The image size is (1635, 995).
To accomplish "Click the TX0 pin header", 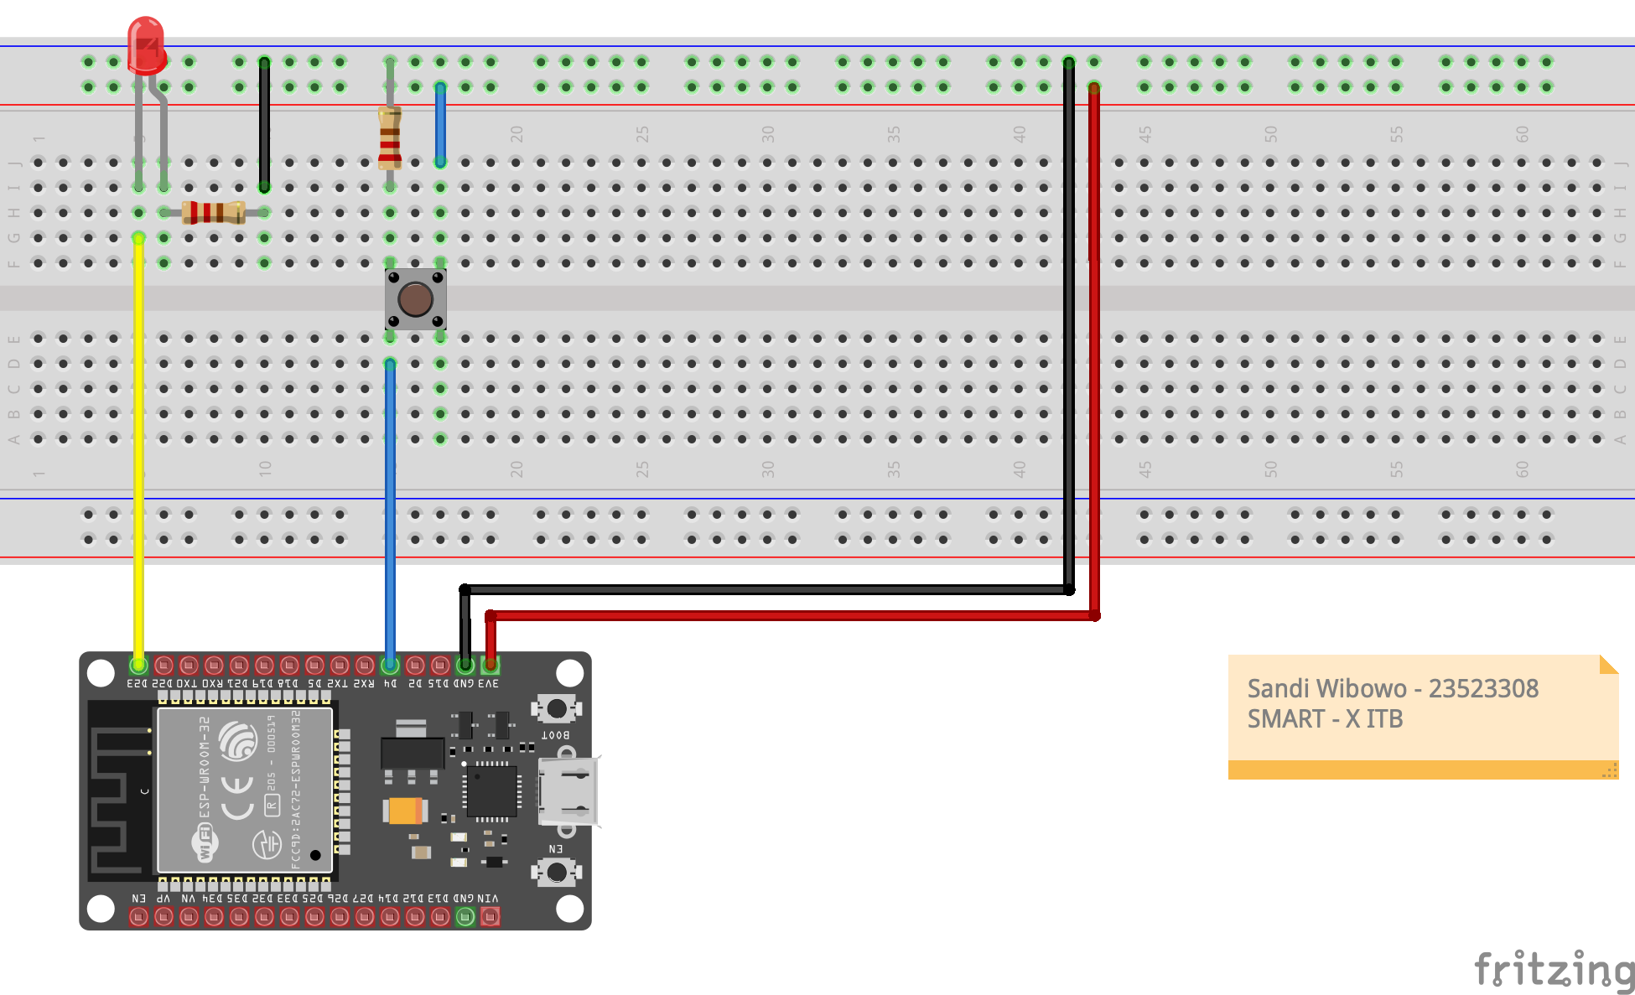I will (x=189, y=666).
